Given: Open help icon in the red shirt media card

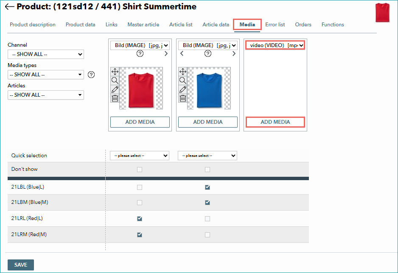Looking at the screenshot, I should coord(140,53).
